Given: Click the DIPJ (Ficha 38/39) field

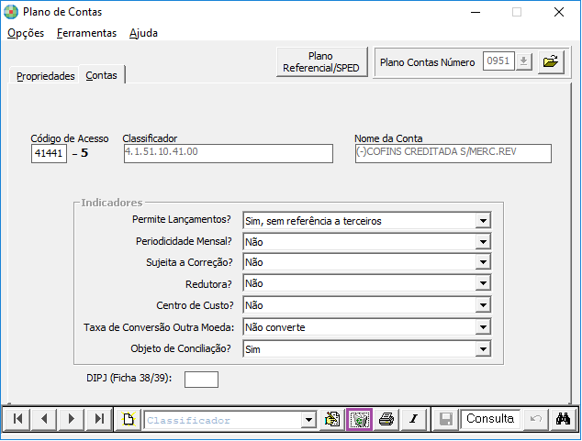Looking at the screenshot, I should point(201,380).
